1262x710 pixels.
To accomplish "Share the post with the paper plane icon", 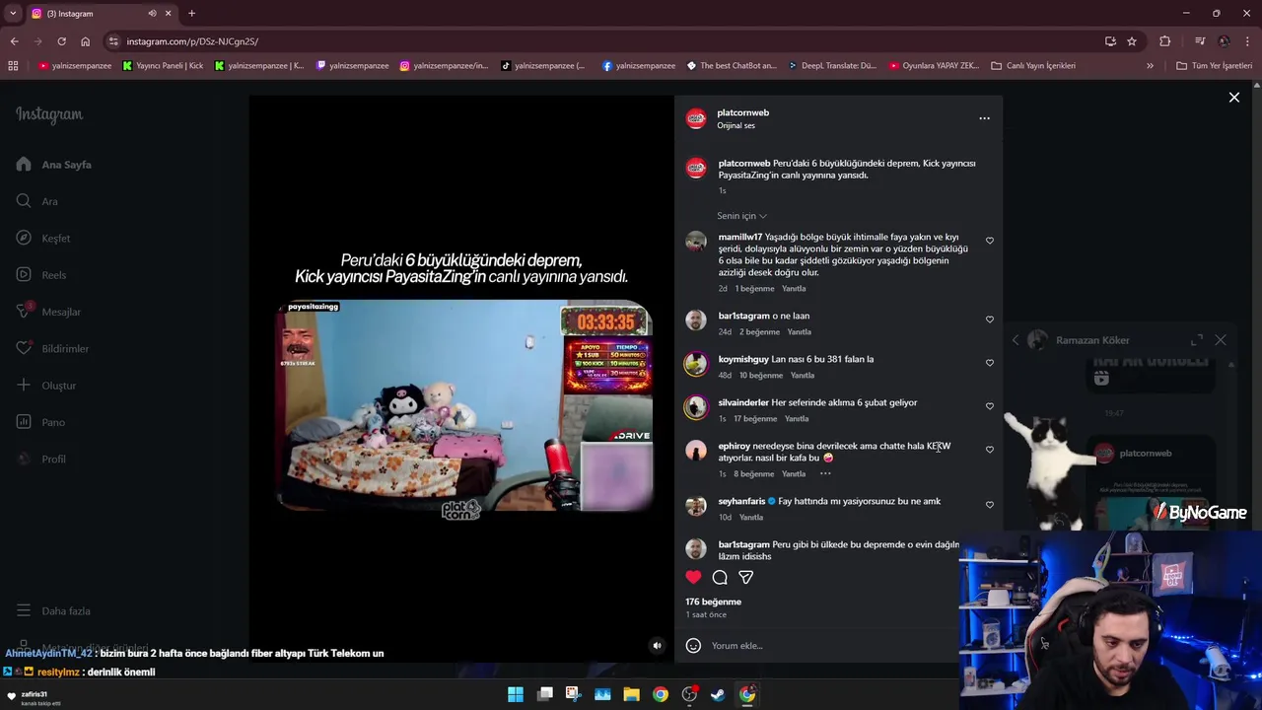I will pos(746,577).
